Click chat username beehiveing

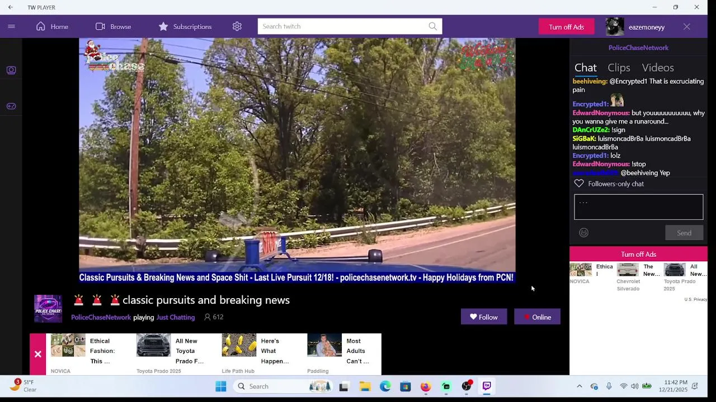[590, 82]
